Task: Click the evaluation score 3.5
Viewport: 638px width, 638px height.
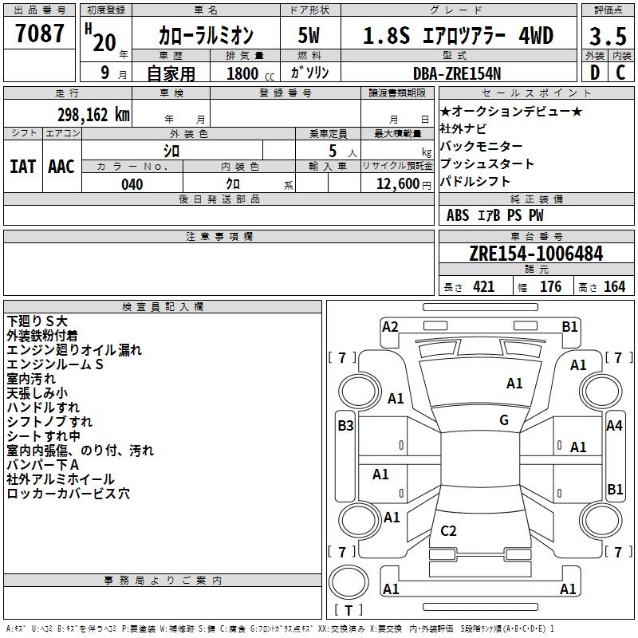Action: (608, 36)
